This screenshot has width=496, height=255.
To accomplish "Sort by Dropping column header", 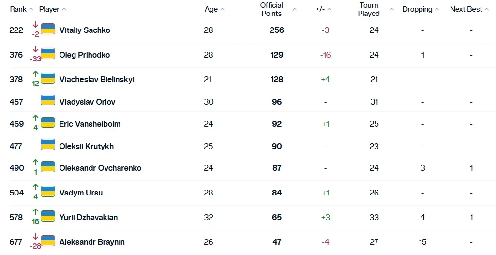I will [x=437, y=9].
